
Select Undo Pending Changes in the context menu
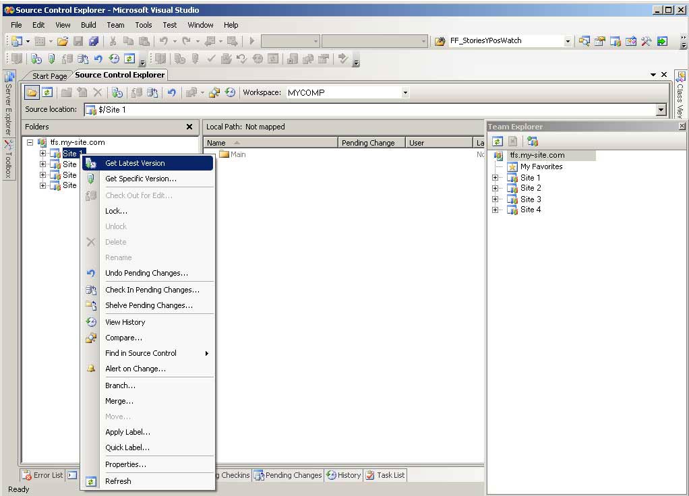pos(148,273)
